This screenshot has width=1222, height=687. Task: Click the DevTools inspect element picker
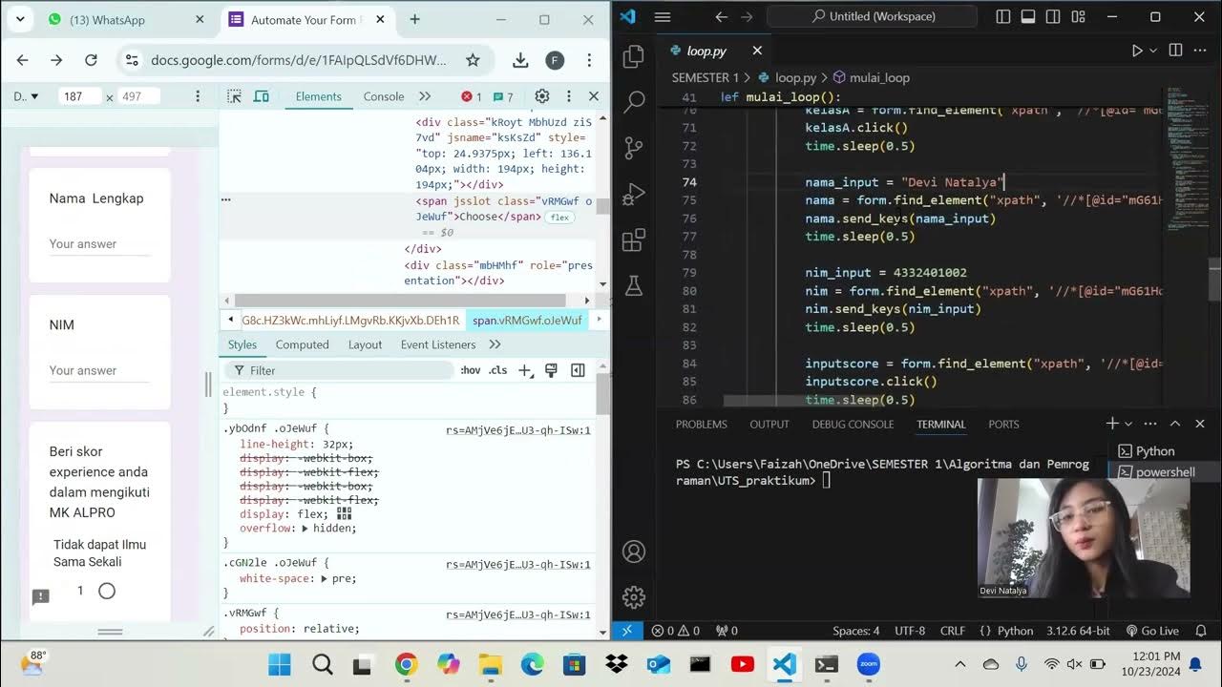tap(235, 96)
